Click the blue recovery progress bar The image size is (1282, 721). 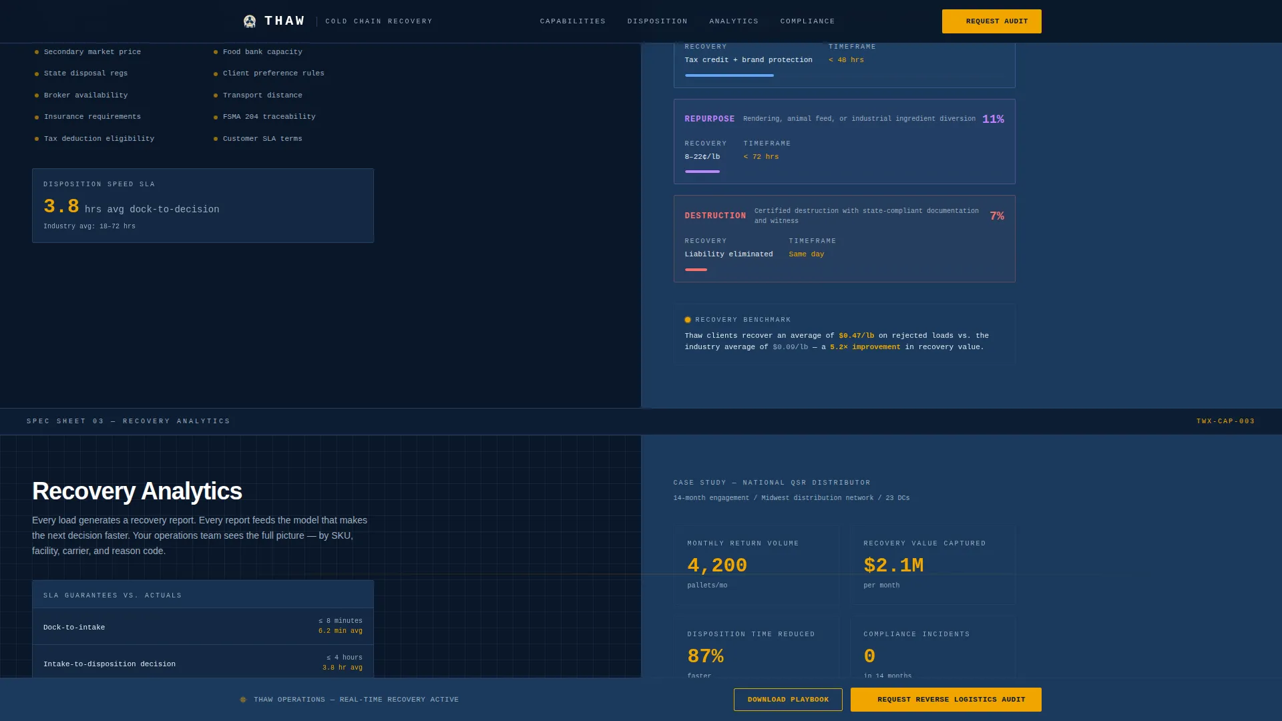pyautogui.click(x=729, y=75)
